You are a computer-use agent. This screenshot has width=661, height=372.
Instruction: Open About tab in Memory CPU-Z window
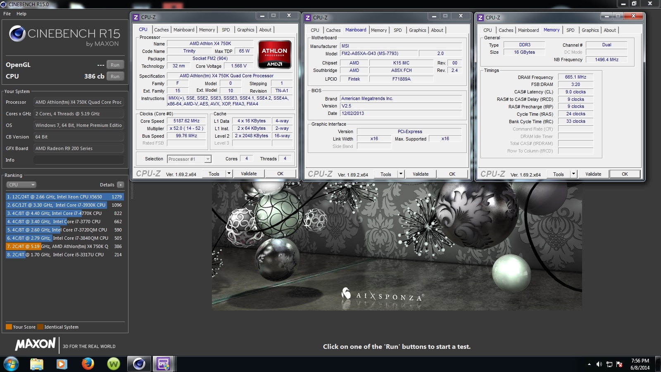pos(610,30)
